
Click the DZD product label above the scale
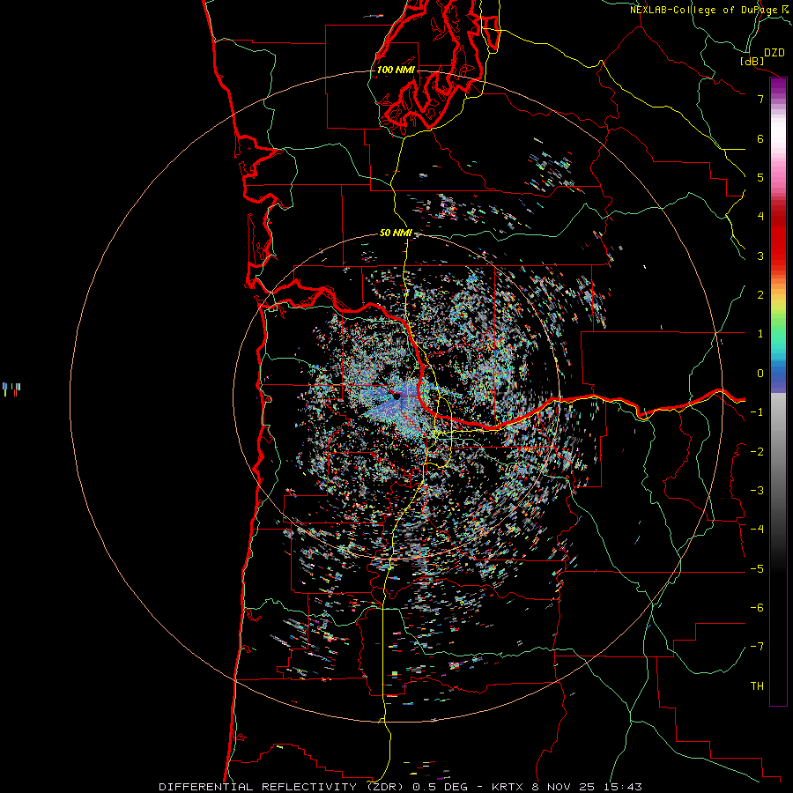(x=774, y=53)
